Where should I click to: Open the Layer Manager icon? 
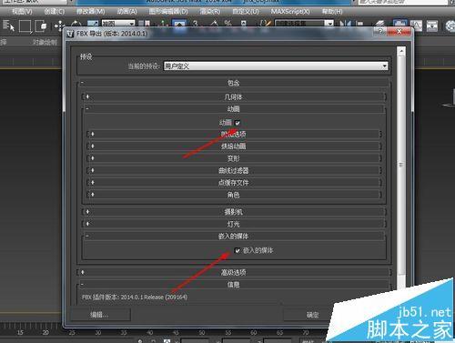(379, 24)
